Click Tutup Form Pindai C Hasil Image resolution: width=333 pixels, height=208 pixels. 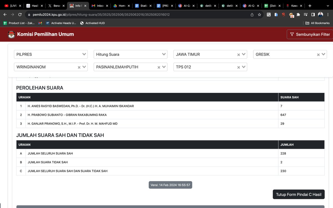click(299, 194)
